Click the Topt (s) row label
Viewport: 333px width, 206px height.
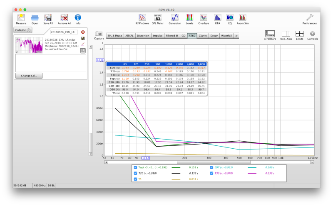pyautogui.click(x=114, y=78)
